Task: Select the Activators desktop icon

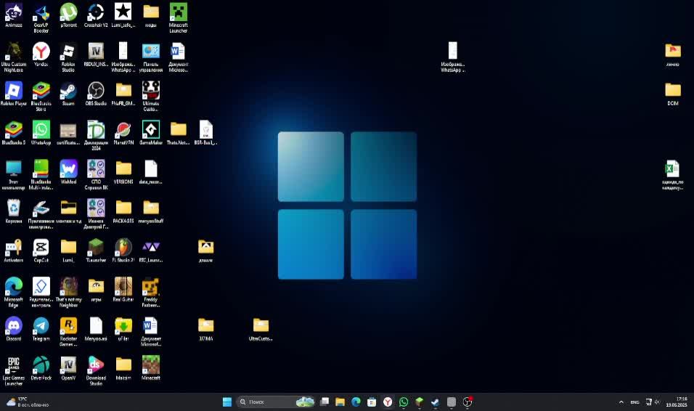Action: tap(14, 251)
